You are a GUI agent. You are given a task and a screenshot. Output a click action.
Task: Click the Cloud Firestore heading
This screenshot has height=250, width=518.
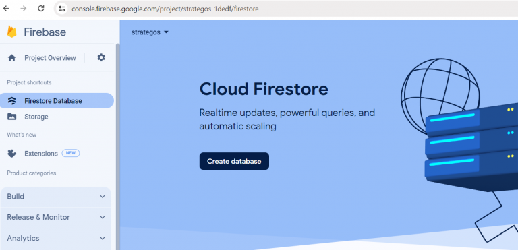click(x=264, y=89)
